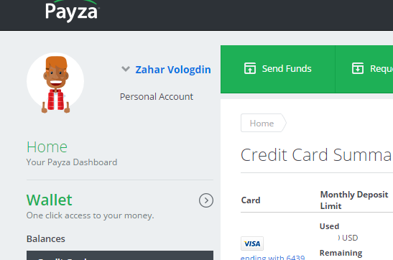Click the Balances label
The width and height of the screenshot is (393, 260).
tap(45, 238)
